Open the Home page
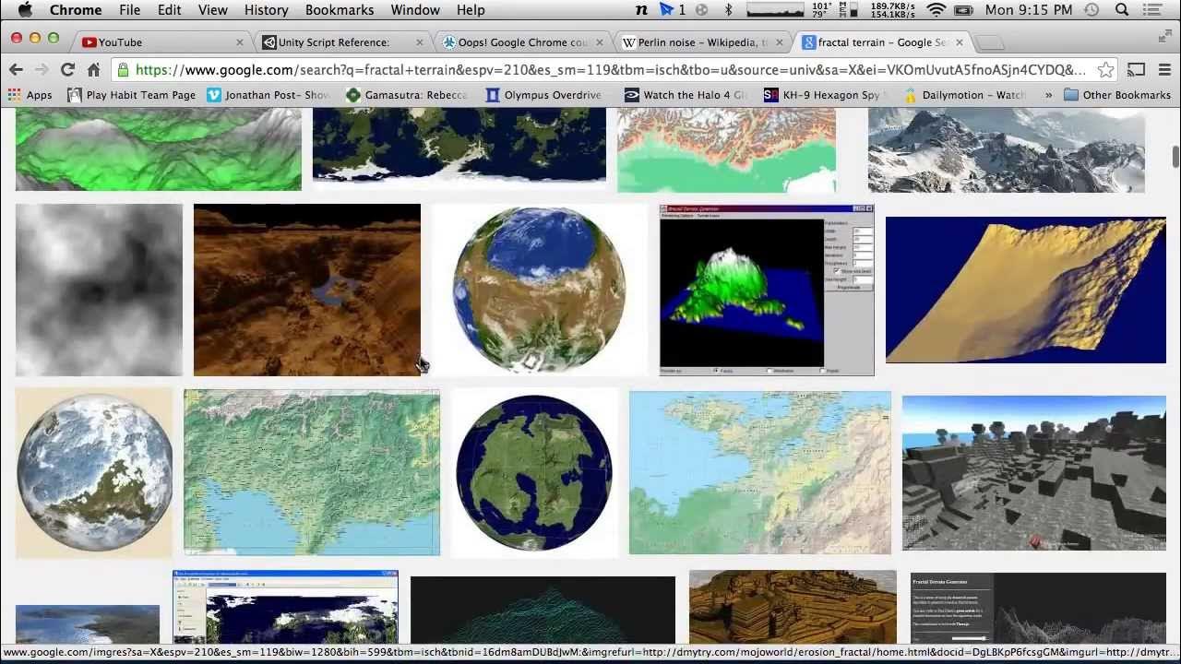Screen dimensions: 1181x664 (93, 70)
